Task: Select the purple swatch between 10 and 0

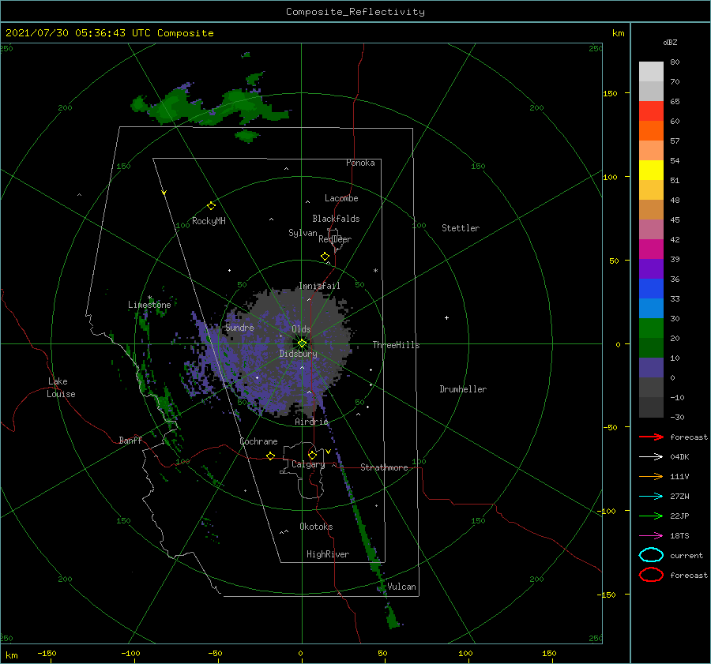Action: [x=651, y=368]
